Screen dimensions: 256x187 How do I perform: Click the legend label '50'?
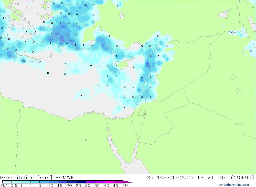pos(125,185)
